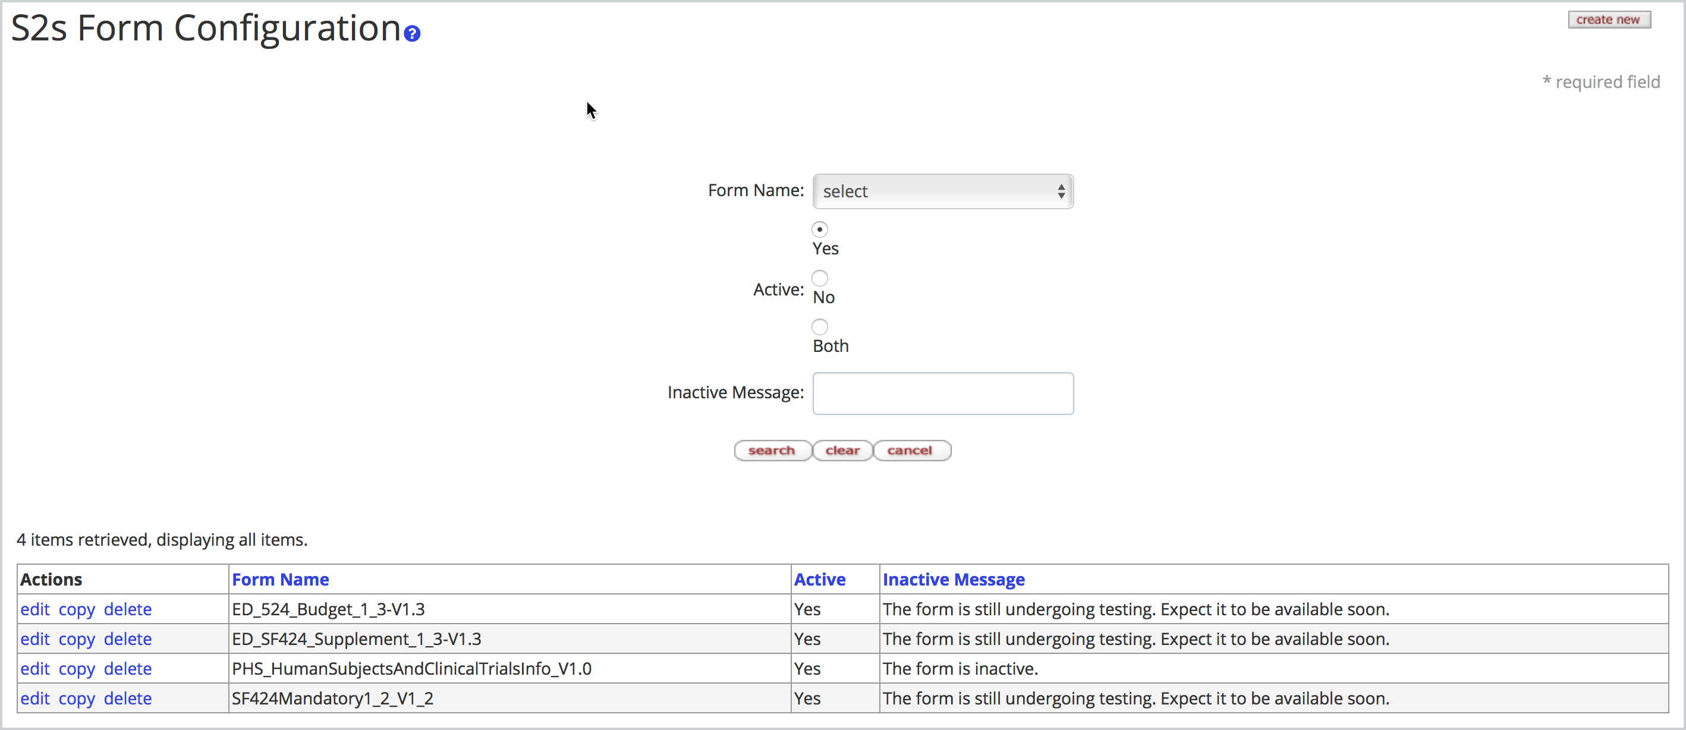Click the search button

[772, 451]
